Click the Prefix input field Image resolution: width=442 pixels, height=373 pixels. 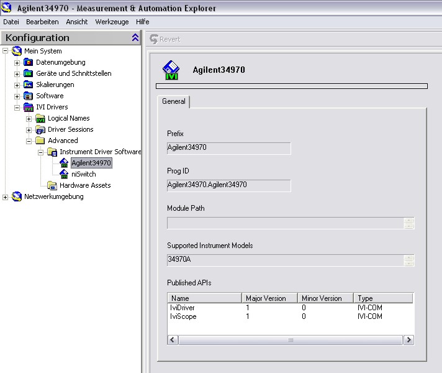(x=228, y=148)
